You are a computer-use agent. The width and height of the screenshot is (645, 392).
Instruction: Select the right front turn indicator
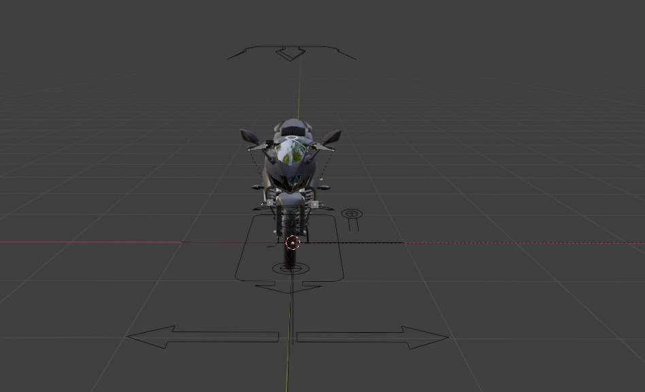pos(324,188)
